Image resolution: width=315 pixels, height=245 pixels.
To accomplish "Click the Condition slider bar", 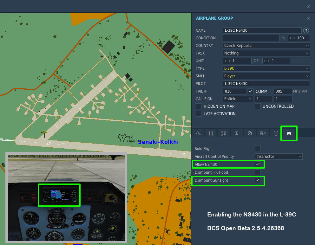I will [251, 38].
